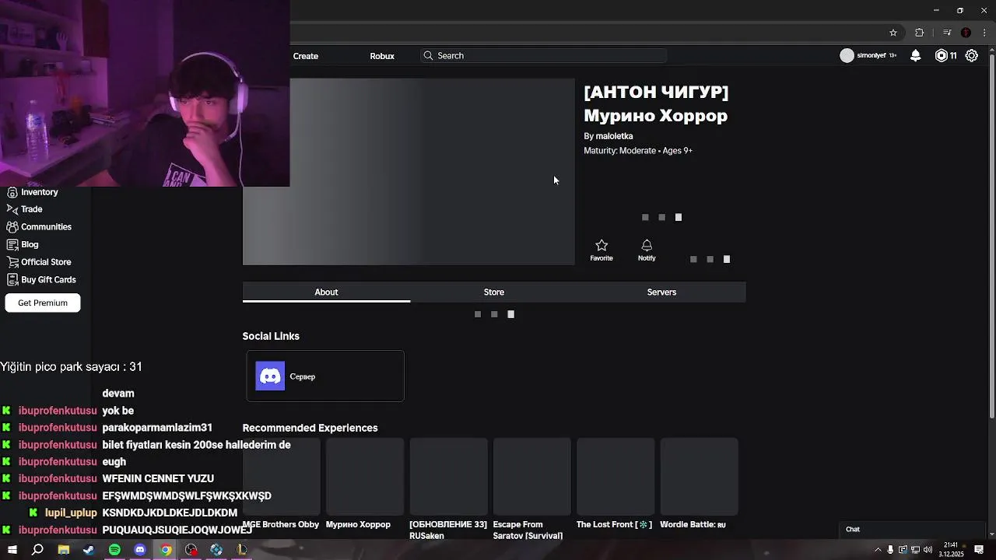Click the Blog sidebar icon

[x=12, y=244]
